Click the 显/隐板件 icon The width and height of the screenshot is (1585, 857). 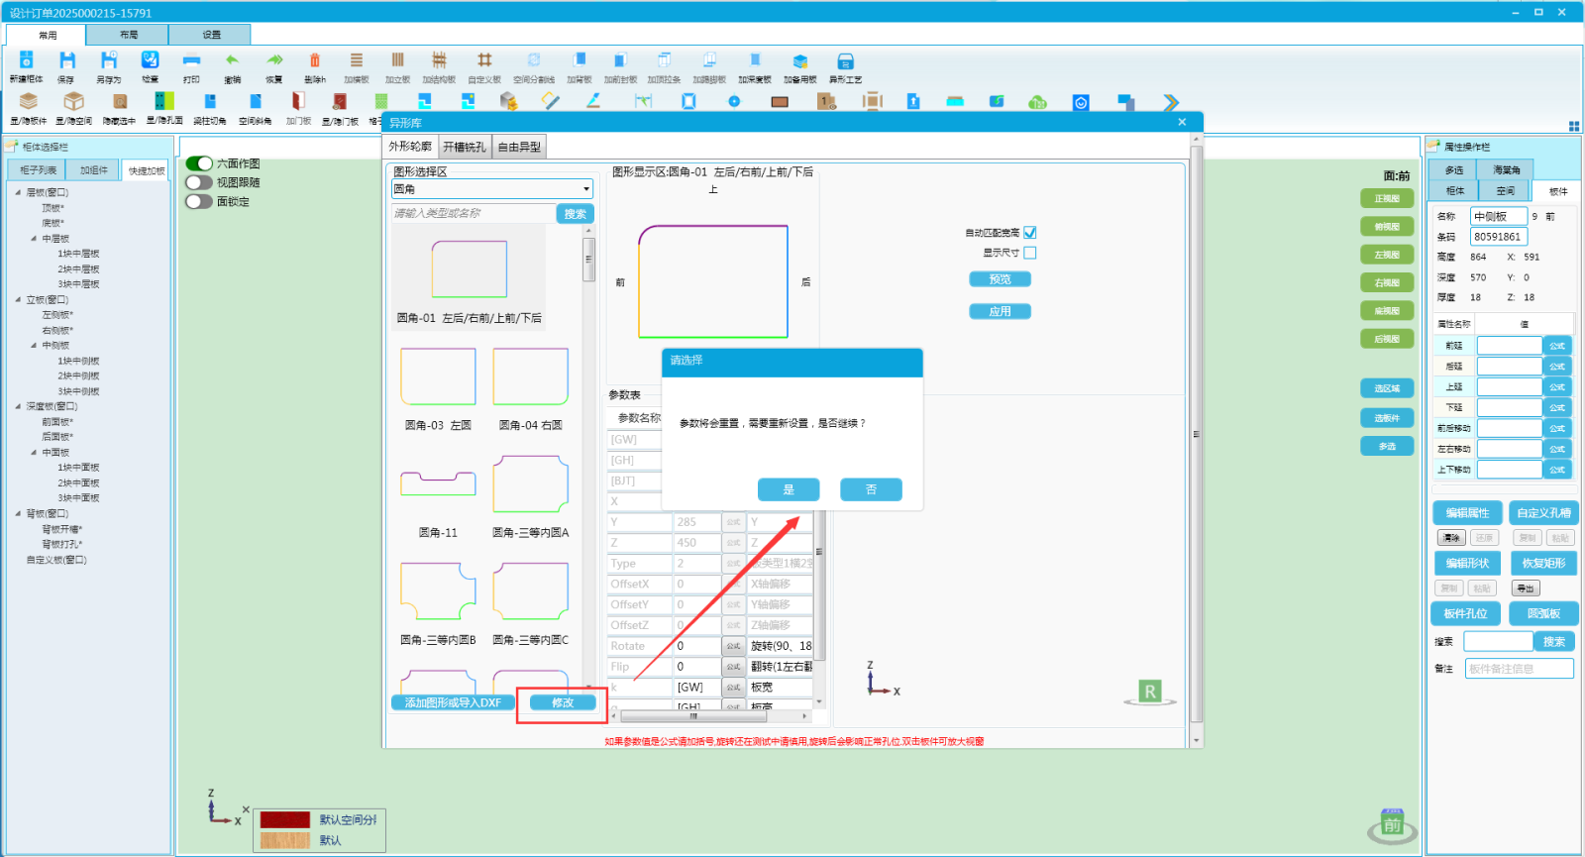coord(29,103)
